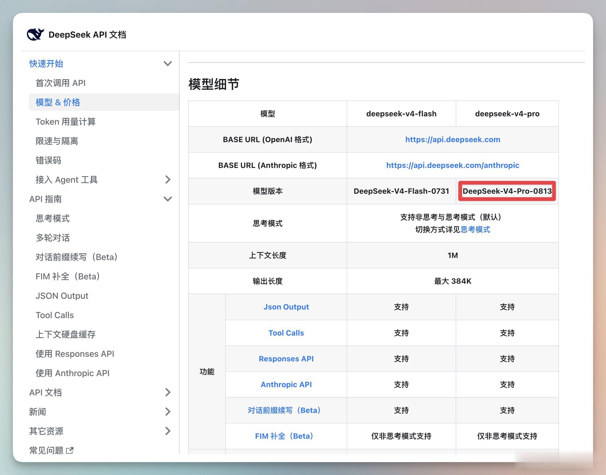Click 最大 384K output length cell
Screen dimensions: 606x475
click(x=453, y=281)
